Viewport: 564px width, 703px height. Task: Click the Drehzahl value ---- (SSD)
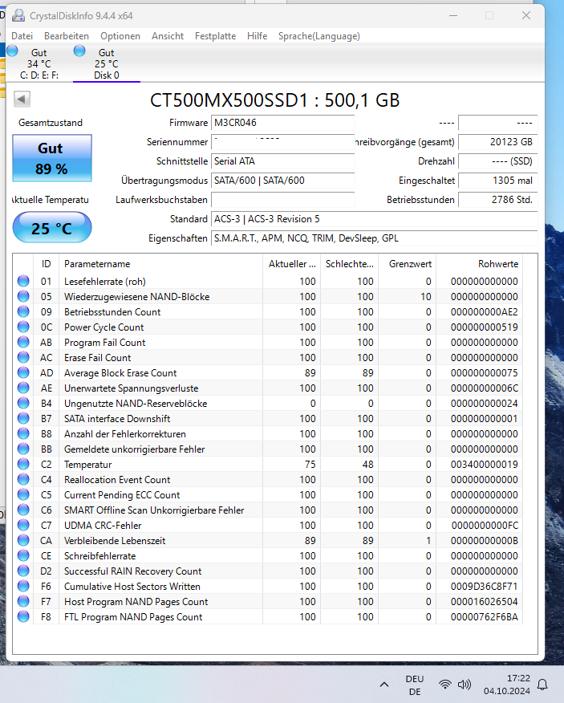tap(498, 161)
